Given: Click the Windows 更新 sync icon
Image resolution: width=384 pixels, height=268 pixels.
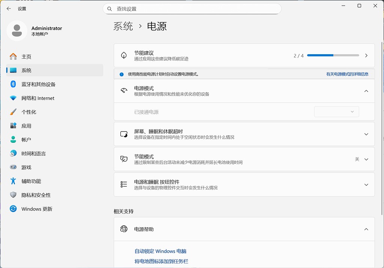Looking at the screenshot, I should coord(13,209).
